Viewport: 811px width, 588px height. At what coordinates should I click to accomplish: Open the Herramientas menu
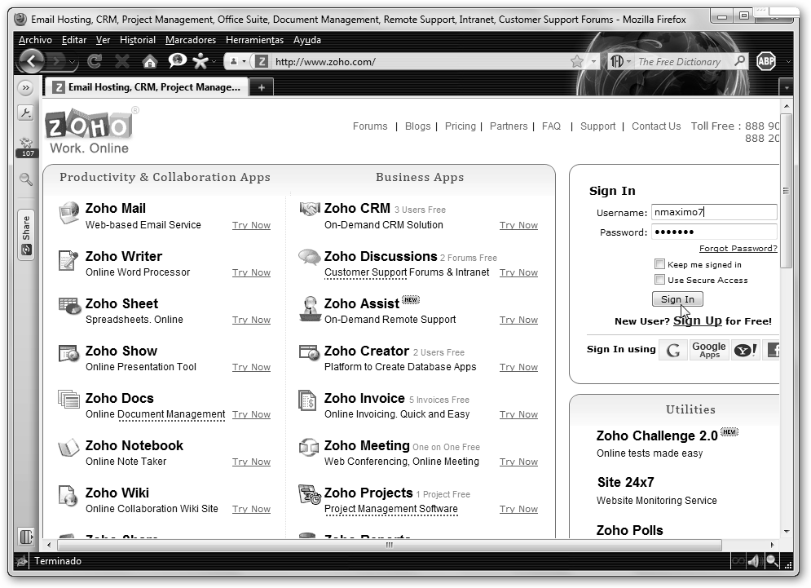pos(254,40)
